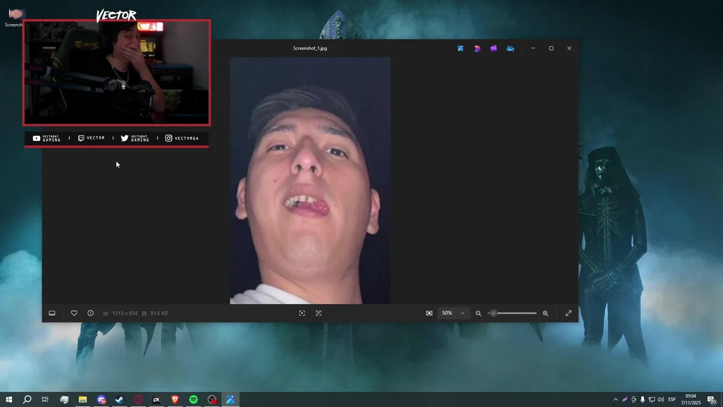The height and width of the screenshot is (407, 723).
Task: Minimize the Photos window
Action: point(533,49)
